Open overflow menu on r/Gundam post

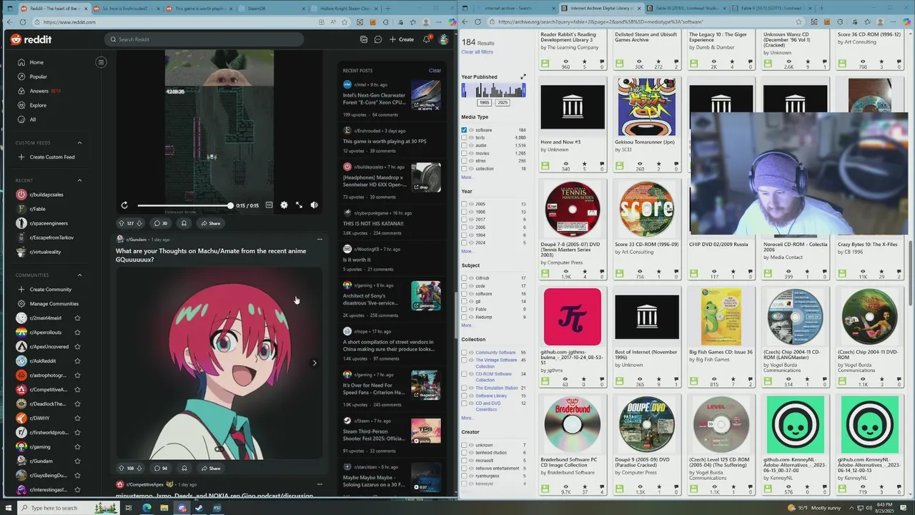[x=320, y=240]
